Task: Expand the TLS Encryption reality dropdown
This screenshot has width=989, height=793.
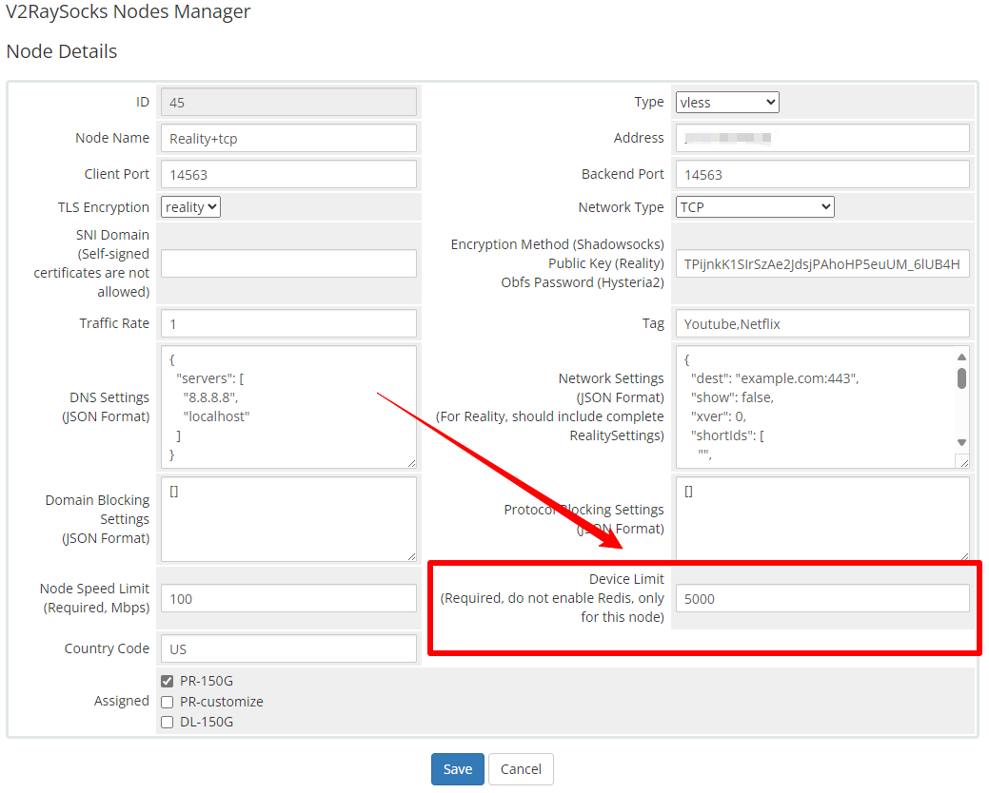Action: 190,206
